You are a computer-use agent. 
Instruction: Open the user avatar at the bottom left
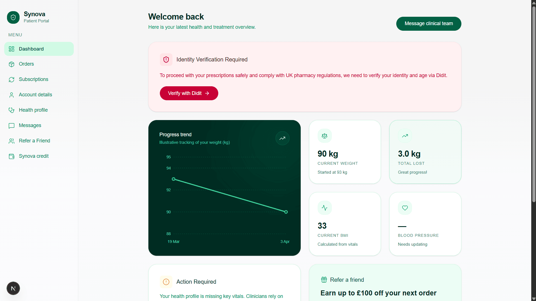click(13, 288)
